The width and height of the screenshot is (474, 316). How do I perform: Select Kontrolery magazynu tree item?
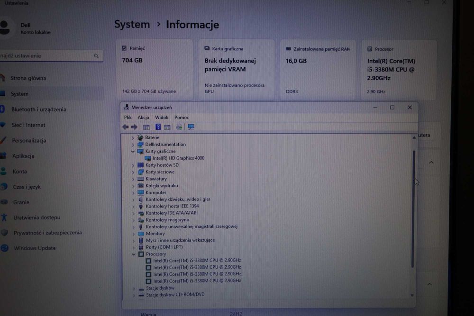coord(167,220)
